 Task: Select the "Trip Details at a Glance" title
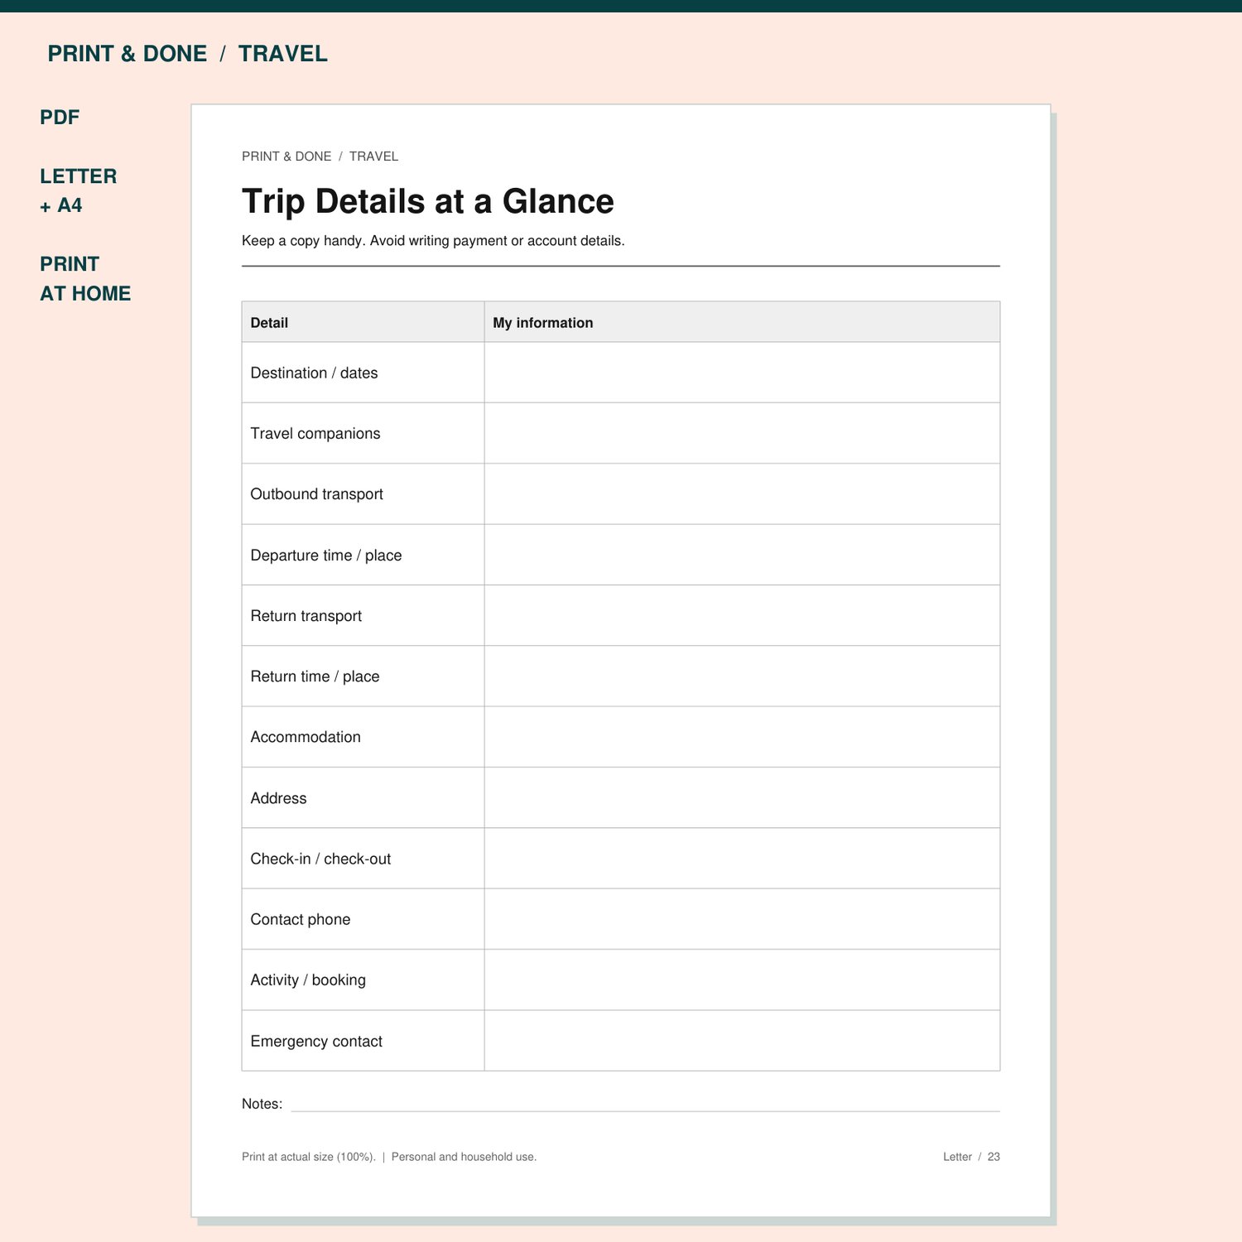click(428, 201)
